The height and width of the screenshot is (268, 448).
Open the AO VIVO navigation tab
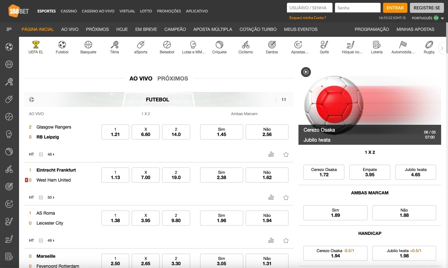click(x=70, y=29)
